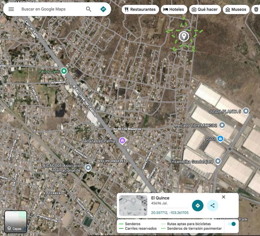The width and height of the screenshot is (260, 236).
Task: Click the JUSDA PLANTA 5 label
Action: (x=225, y=111)
